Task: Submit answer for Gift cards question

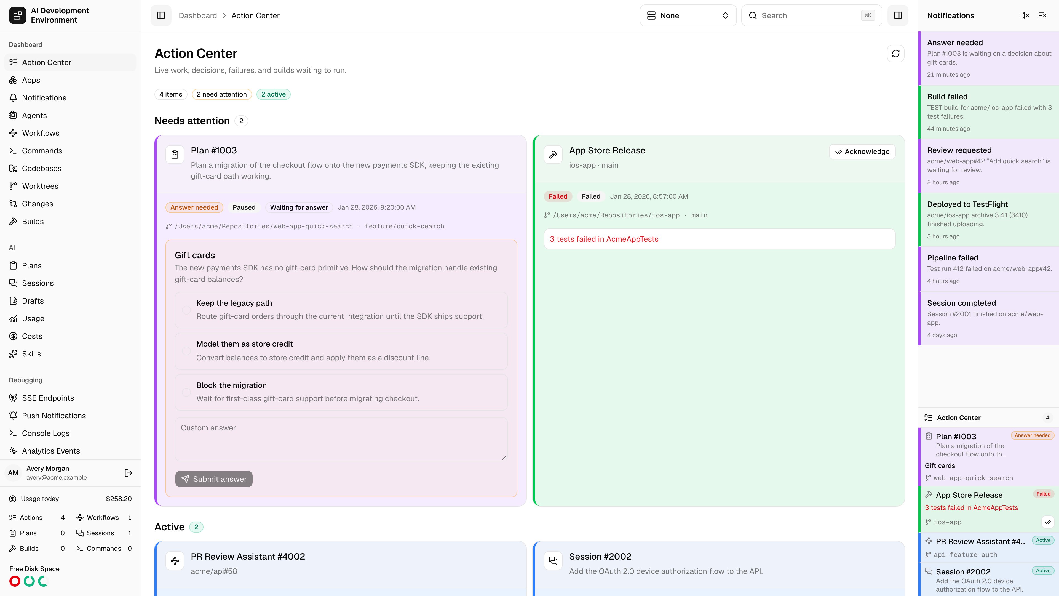Action: [x=214, y=479]
